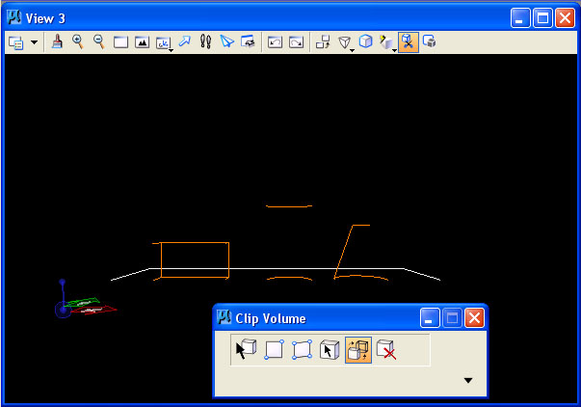This screenshot has height=407, width=581.
Task: Choose Clip Volume by fitting selected element
Action: (x=330, y=350)
